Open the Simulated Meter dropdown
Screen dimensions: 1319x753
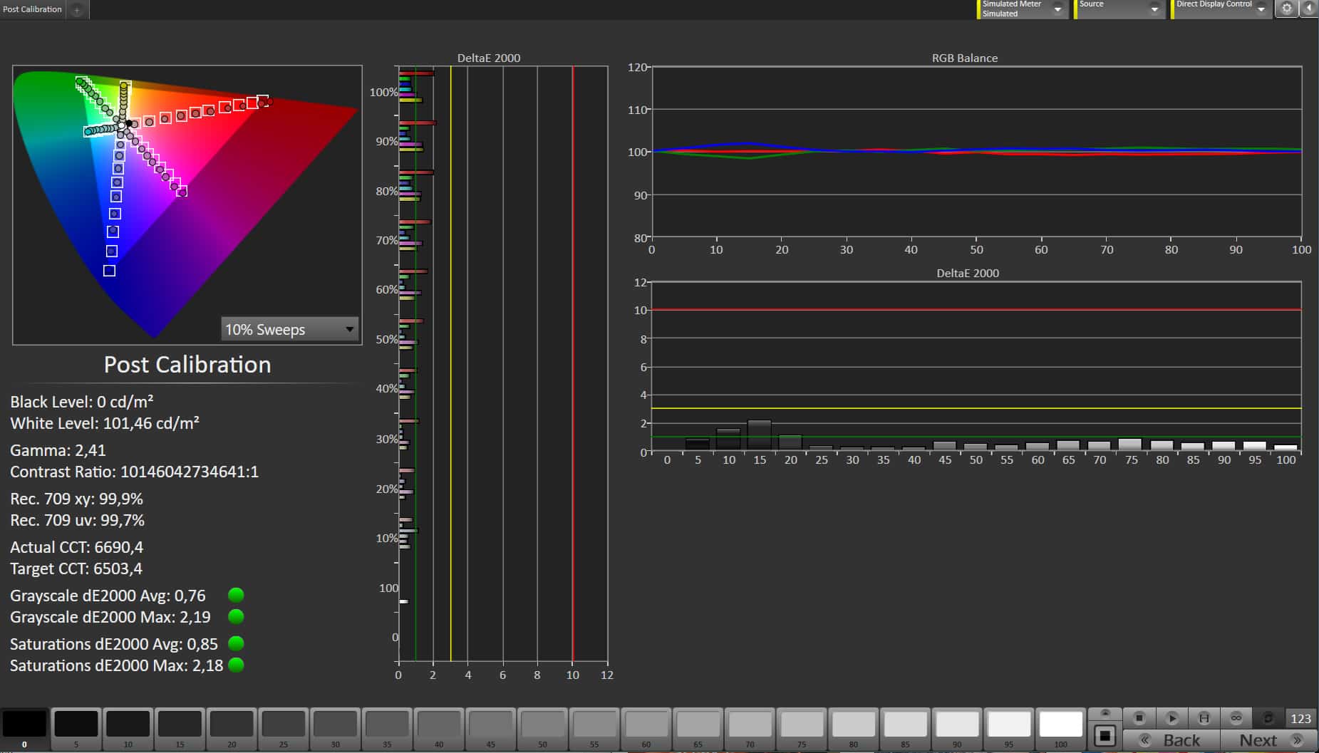(1057, 9)
